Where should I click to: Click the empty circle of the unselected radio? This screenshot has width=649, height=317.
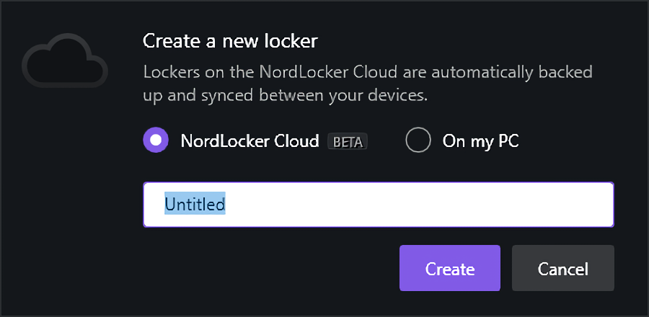tap(418, 140)
